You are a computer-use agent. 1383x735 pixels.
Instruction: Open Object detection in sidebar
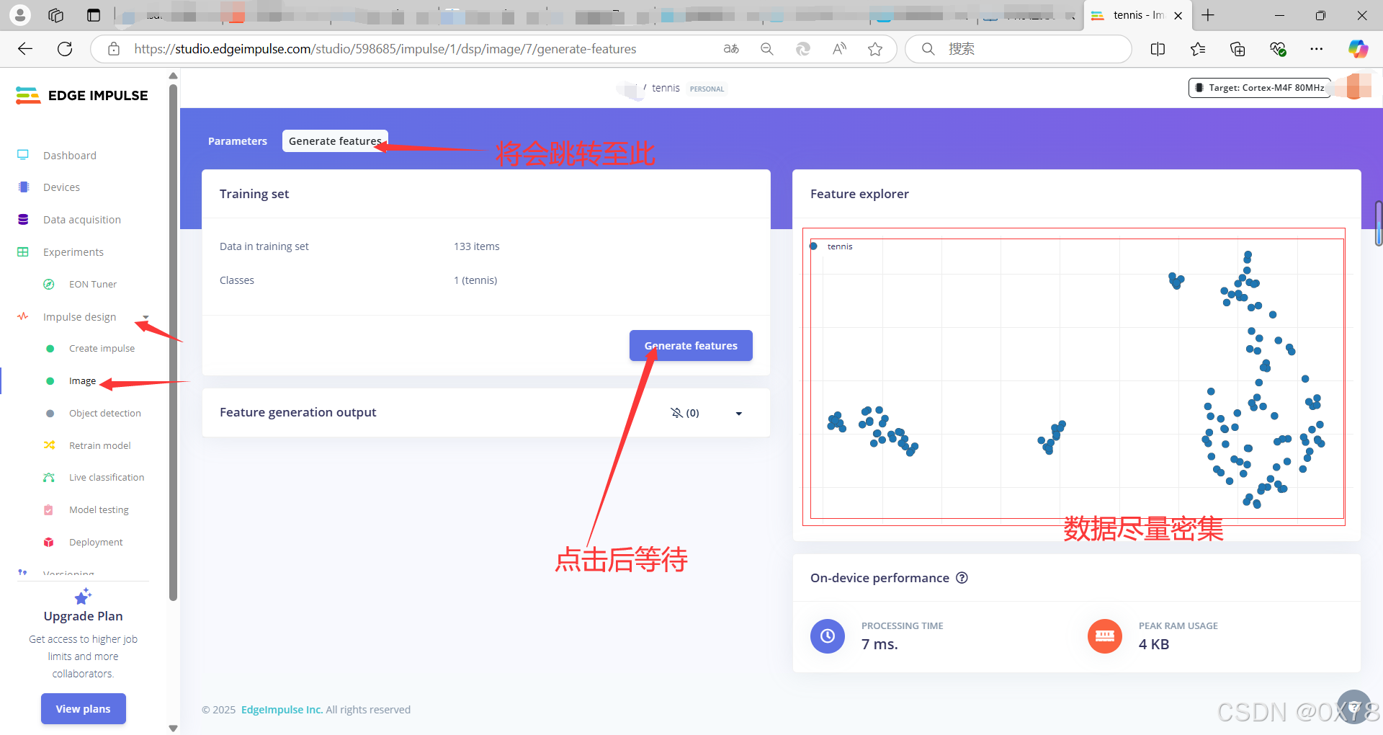(x=105, y=413)
